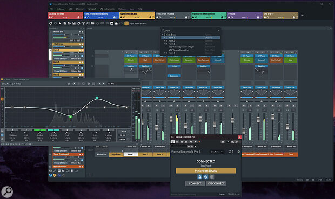Viewport: 335px width, 199px height.
Task: Open the buffers dropdown in Vienna Ensemble plugin
Action: [217, 152]
